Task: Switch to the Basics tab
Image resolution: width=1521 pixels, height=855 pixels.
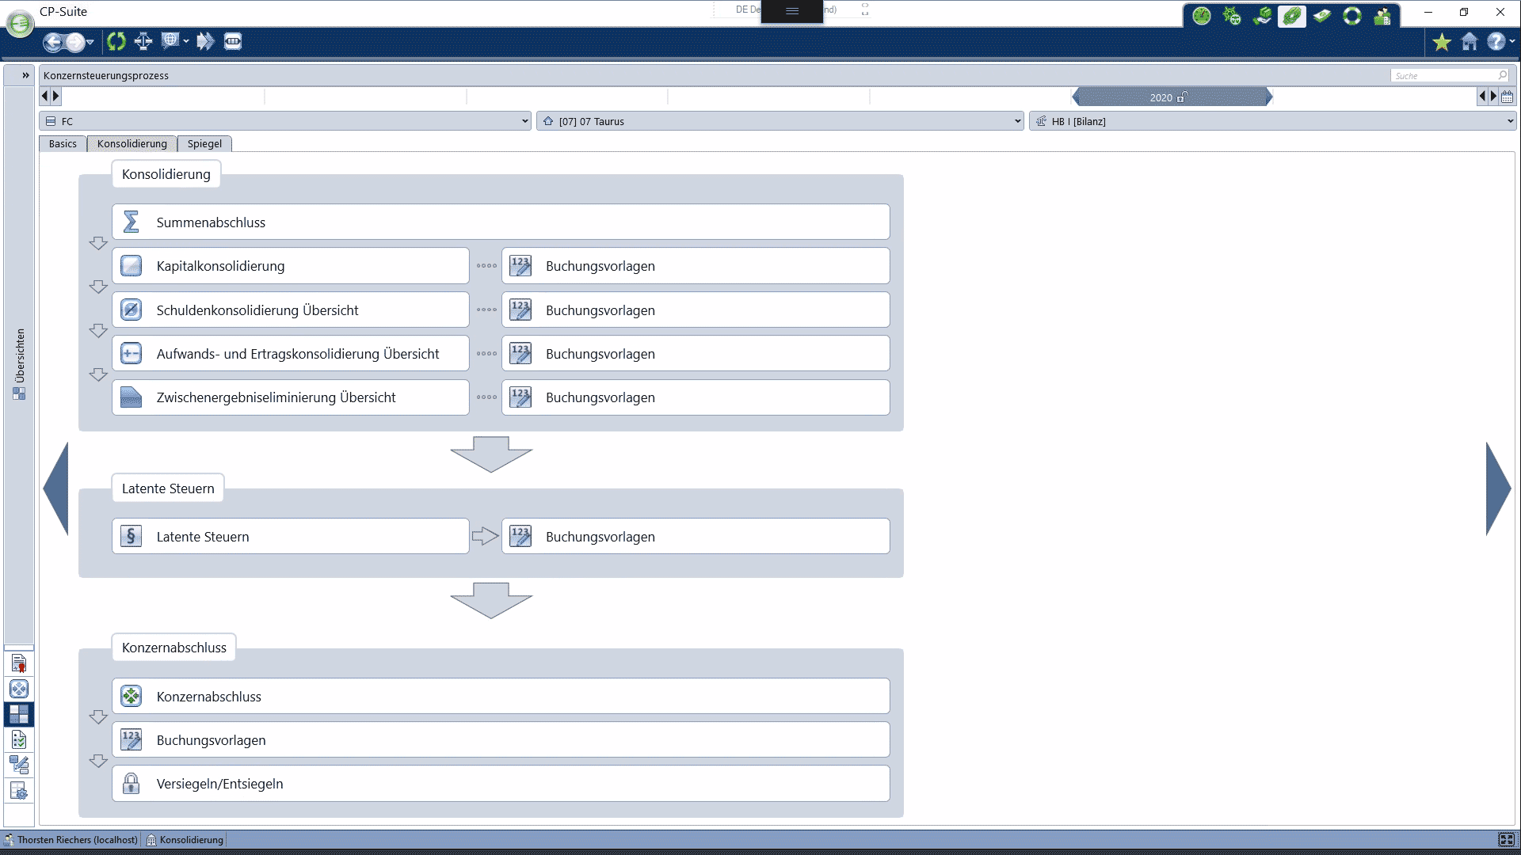Action: [x=63, y=143]
